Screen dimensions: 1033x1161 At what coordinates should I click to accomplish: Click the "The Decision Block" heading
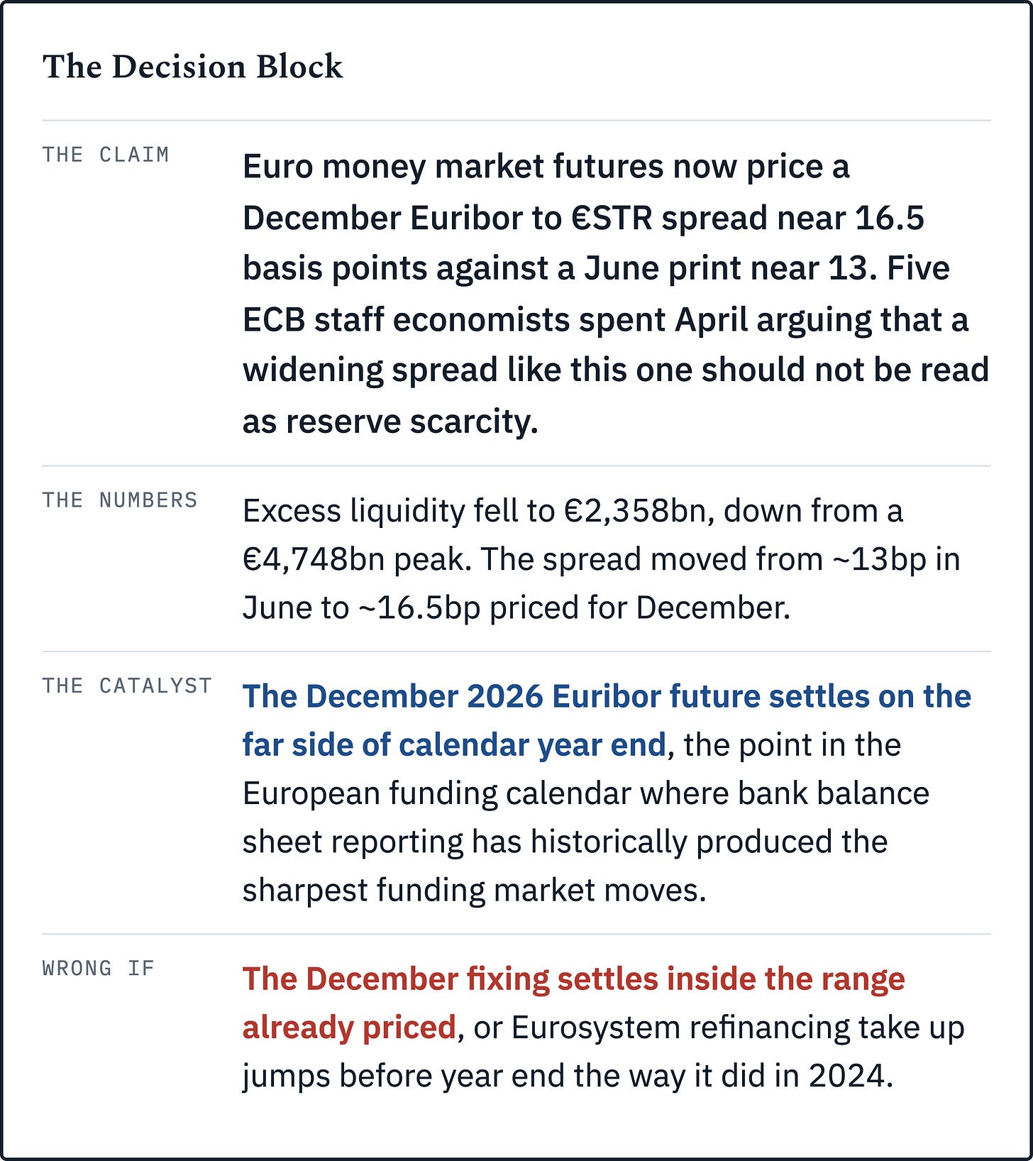pos(192,67)
